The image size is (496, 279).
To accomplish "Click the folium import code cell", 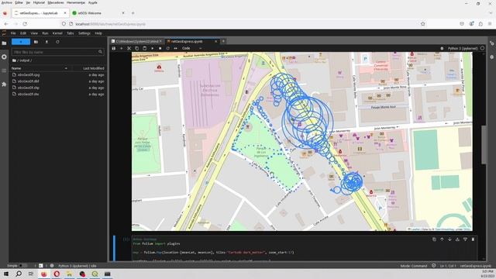I will [304, 248].
